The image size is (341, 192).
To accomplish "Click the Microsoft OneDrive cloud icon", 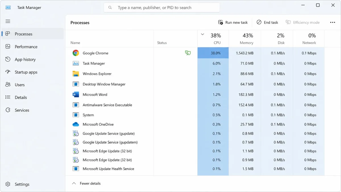I will 76,124.
